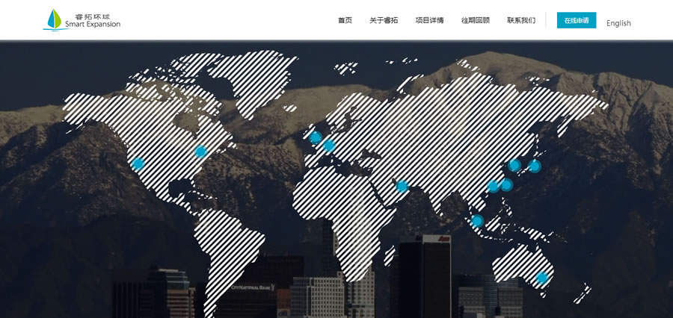Click the water droplet logo icon
The image size is (673, 318).
[x=53, y=19]
